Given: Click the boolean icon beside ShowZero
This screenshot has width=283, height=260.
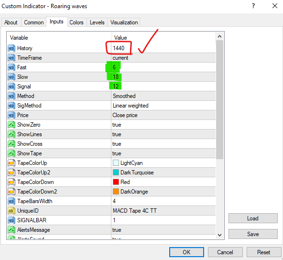Looking at the screenshot, I should (x=11, y=125).
